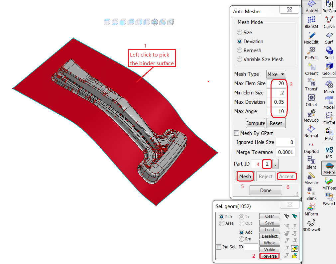Click the Whole selection button
This screenshot has width=336, height=264.
coord(270,243)
